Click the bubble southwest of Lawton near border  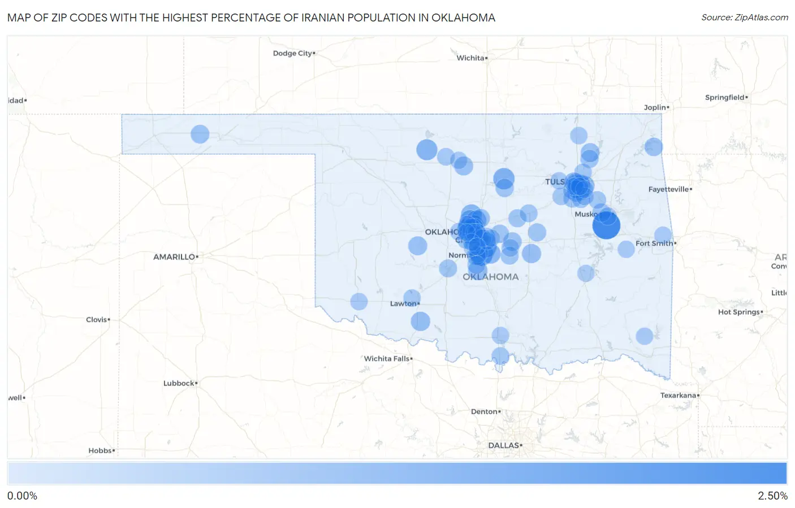pos(358,301)
